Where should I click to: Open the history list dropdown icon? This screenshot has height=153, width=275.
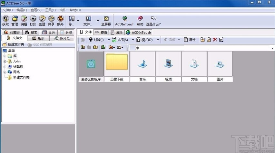[120, 47]
